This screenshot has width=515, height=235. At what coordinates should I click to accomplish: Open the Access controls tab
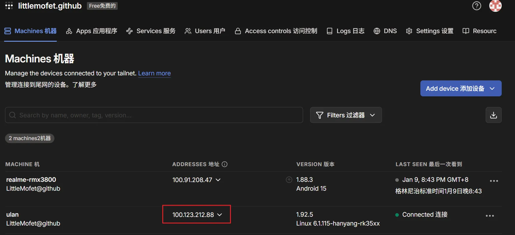276,31
